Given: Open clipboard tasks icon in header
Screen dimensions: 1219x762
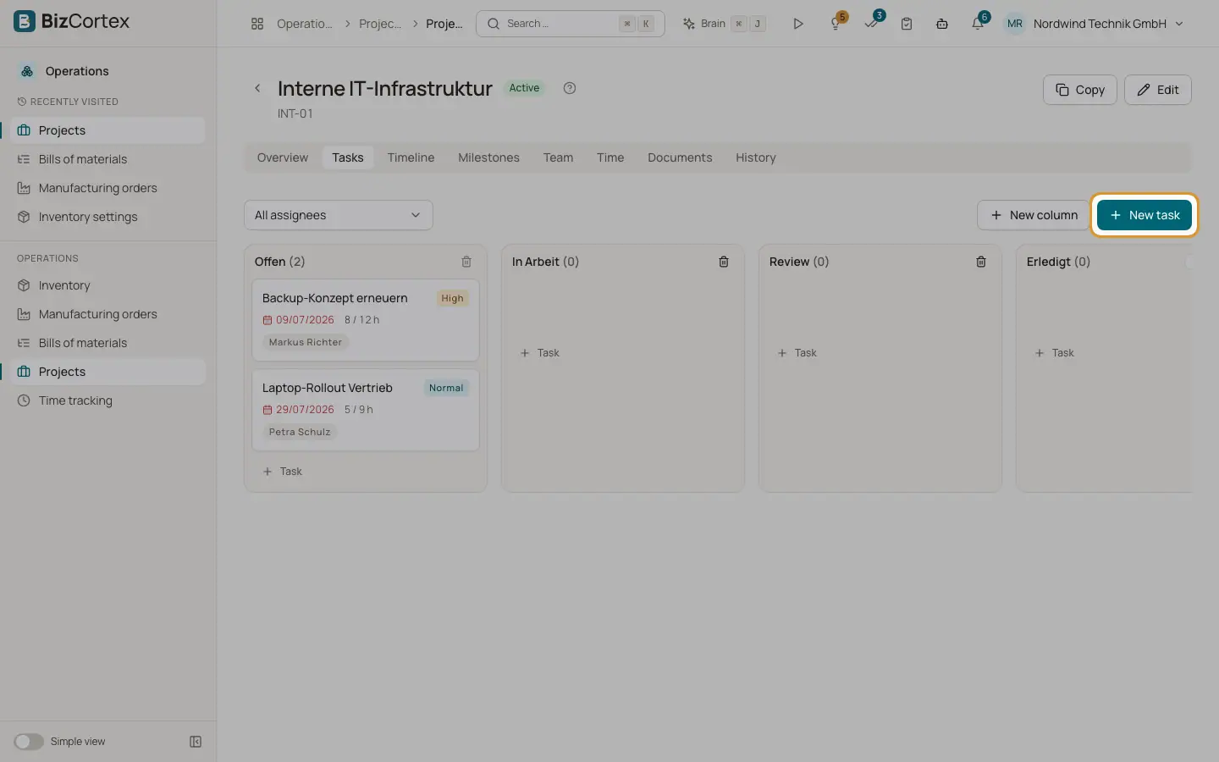Looking at the screenshot, I should [907, 24].
